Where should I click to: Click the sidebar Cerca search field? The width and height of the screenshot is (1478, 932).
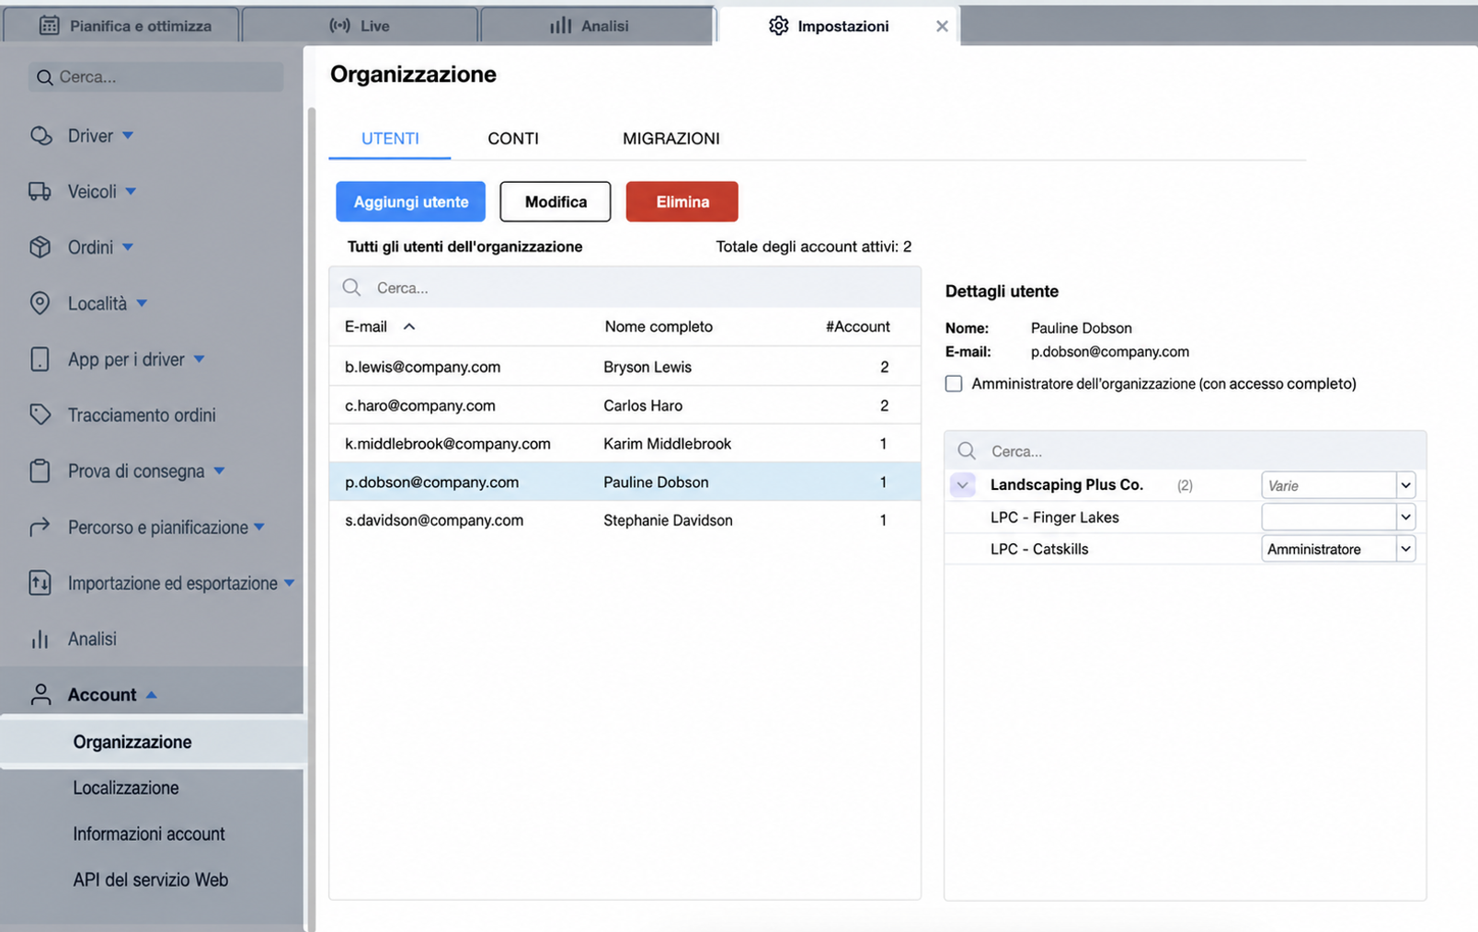pos(155,77)
